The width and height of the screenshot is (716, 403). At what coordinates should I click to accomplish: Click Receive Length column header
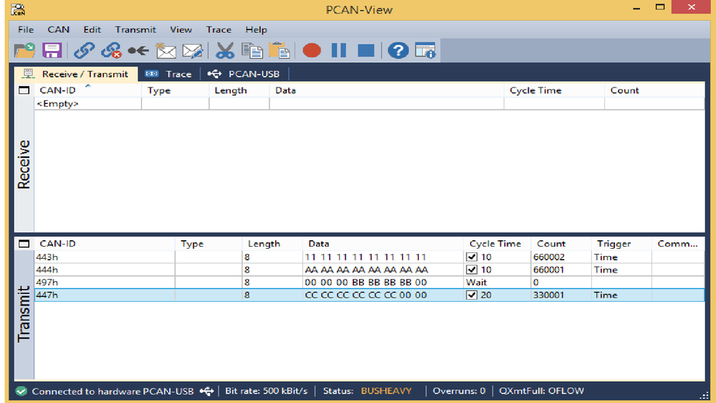[x=239, y=90]
